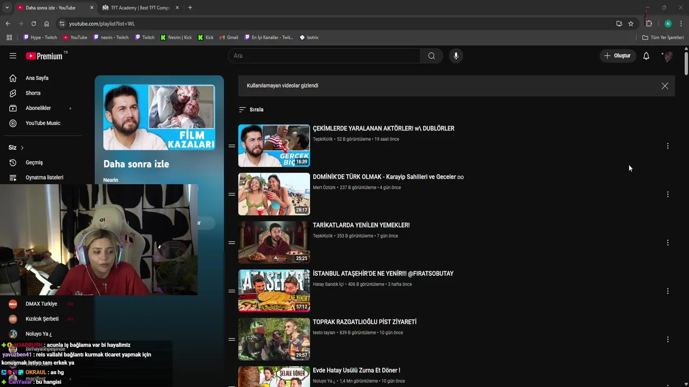Expand the Siz section chevron

(22, 148)
